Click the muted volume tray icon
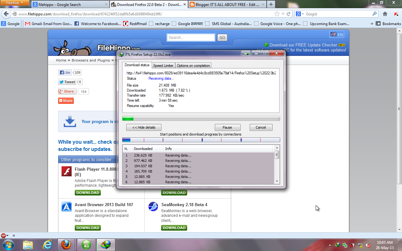The image size is (402, 251). (367, 245)
